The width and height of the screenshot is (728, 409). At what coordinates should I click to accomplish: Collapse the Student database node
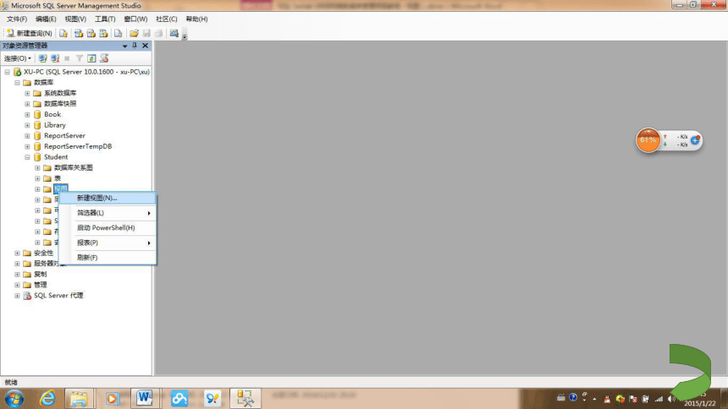click(27, 157)
